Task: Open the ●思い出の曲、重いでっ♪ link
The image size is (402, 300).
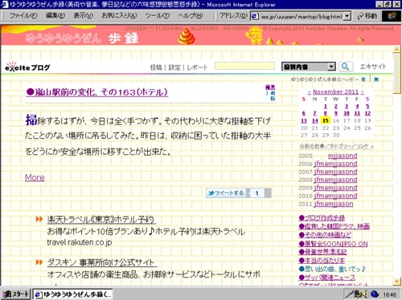Action: pyautogui.click(x=332, y=269)
